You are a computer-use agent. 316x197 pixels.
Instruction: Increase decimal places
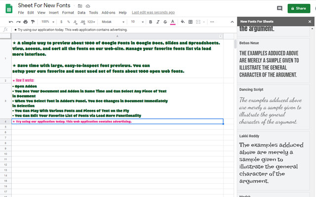click(x=82, y=22)
